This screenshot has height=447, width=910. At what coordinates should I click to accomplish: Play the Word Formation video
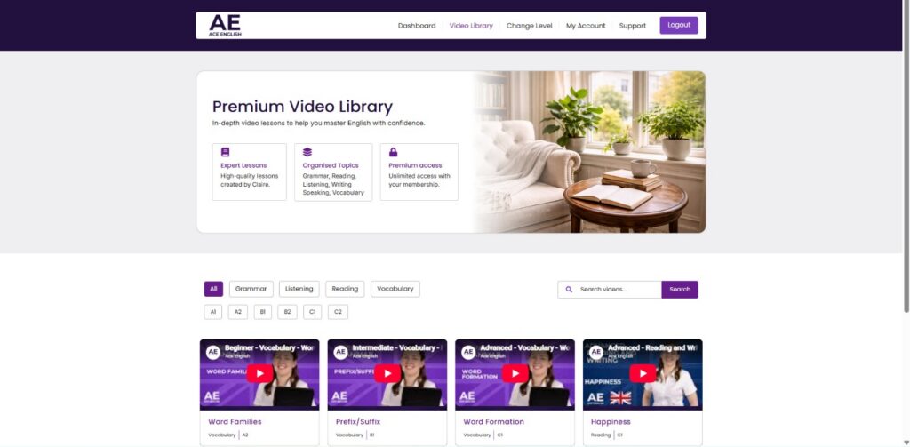tap(515, 373)
